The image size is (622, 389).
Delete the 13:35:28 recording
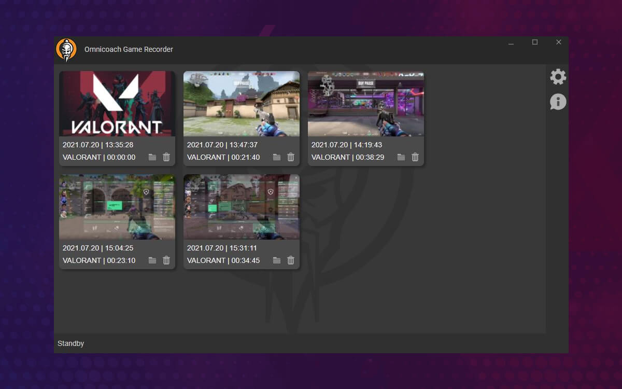point(166,157)
